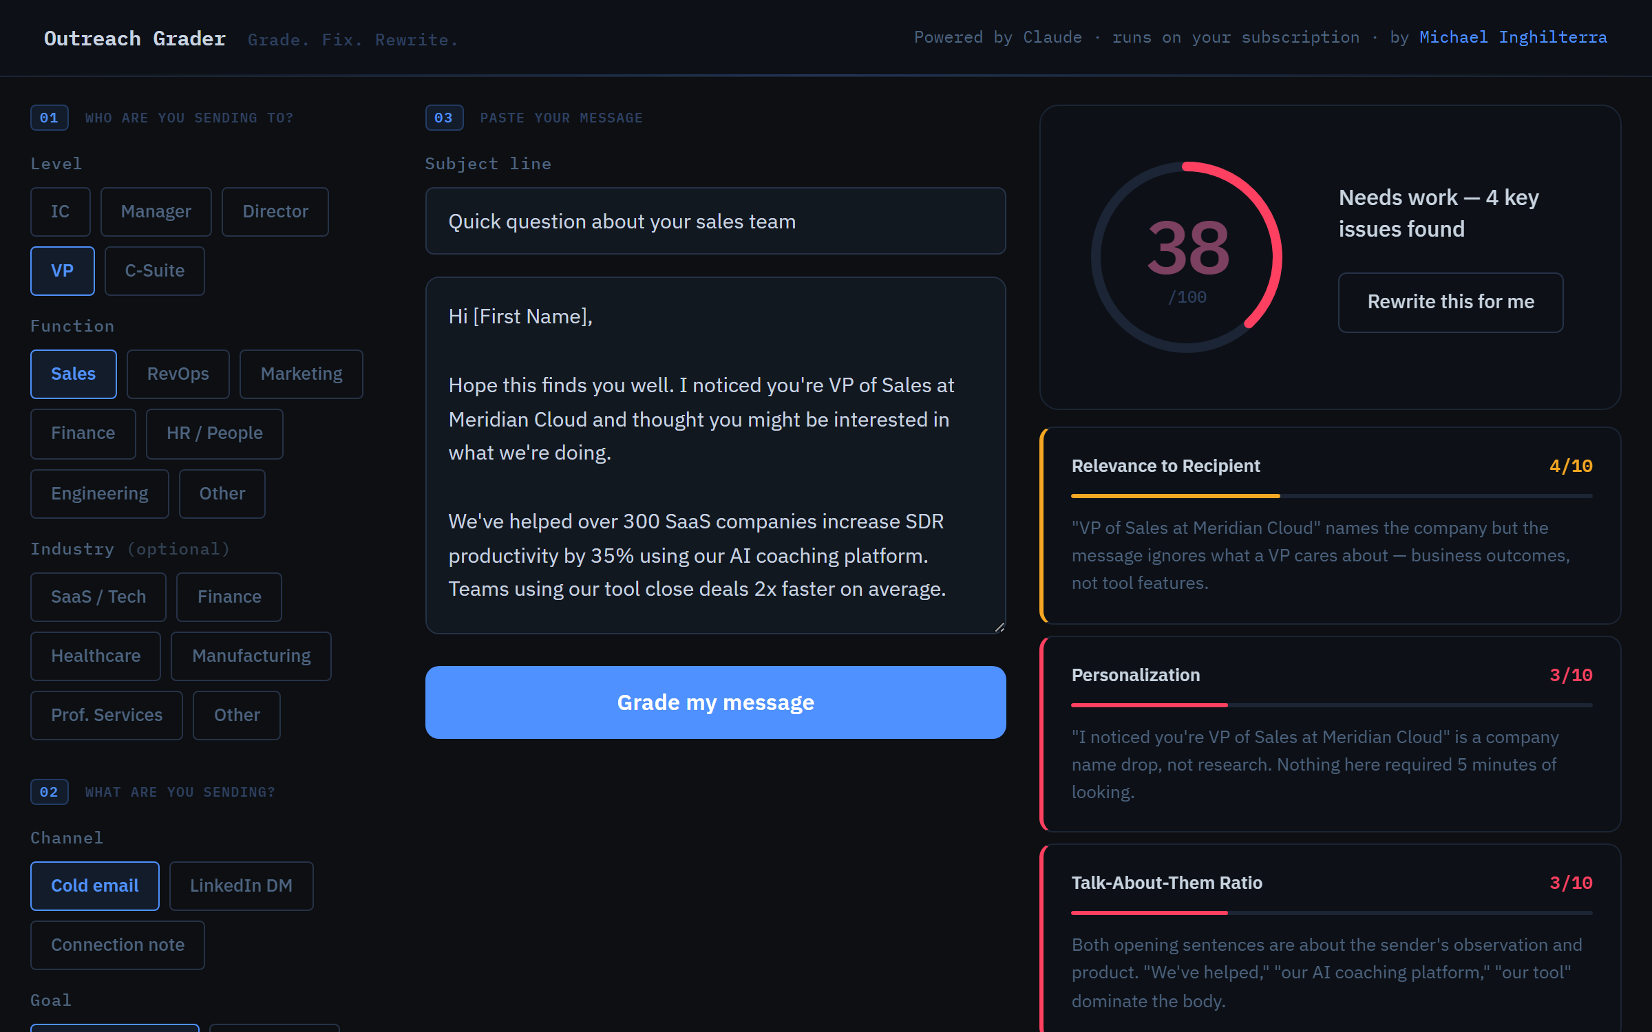Click the Grade my message button
1652x1032 pixels.
[x=716, y=702]
